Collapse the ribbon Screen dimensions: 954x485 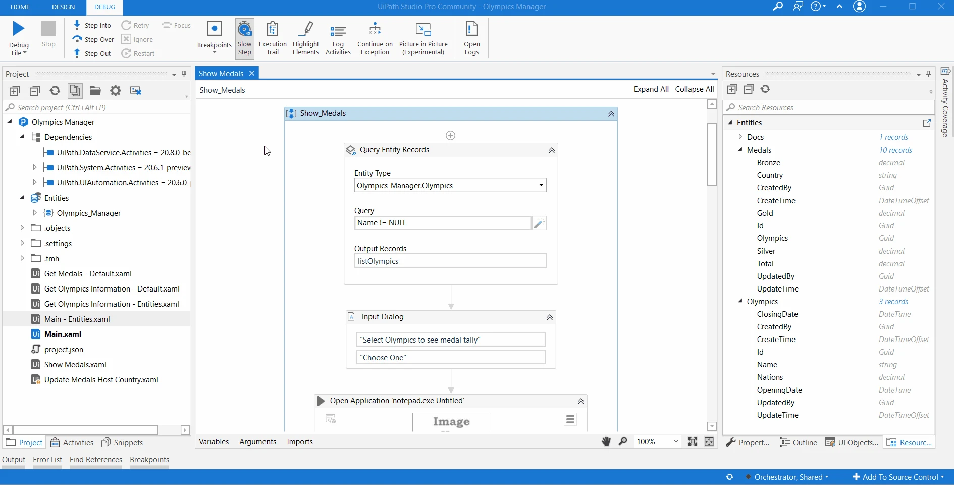click(x=839, y=7)
